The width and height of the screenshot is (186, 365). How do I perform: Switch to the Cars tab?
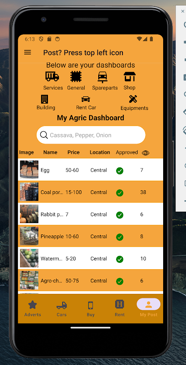click(62, 308)
